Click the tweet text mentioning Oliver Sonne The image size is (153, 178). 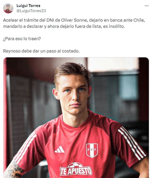coord(74,23)
